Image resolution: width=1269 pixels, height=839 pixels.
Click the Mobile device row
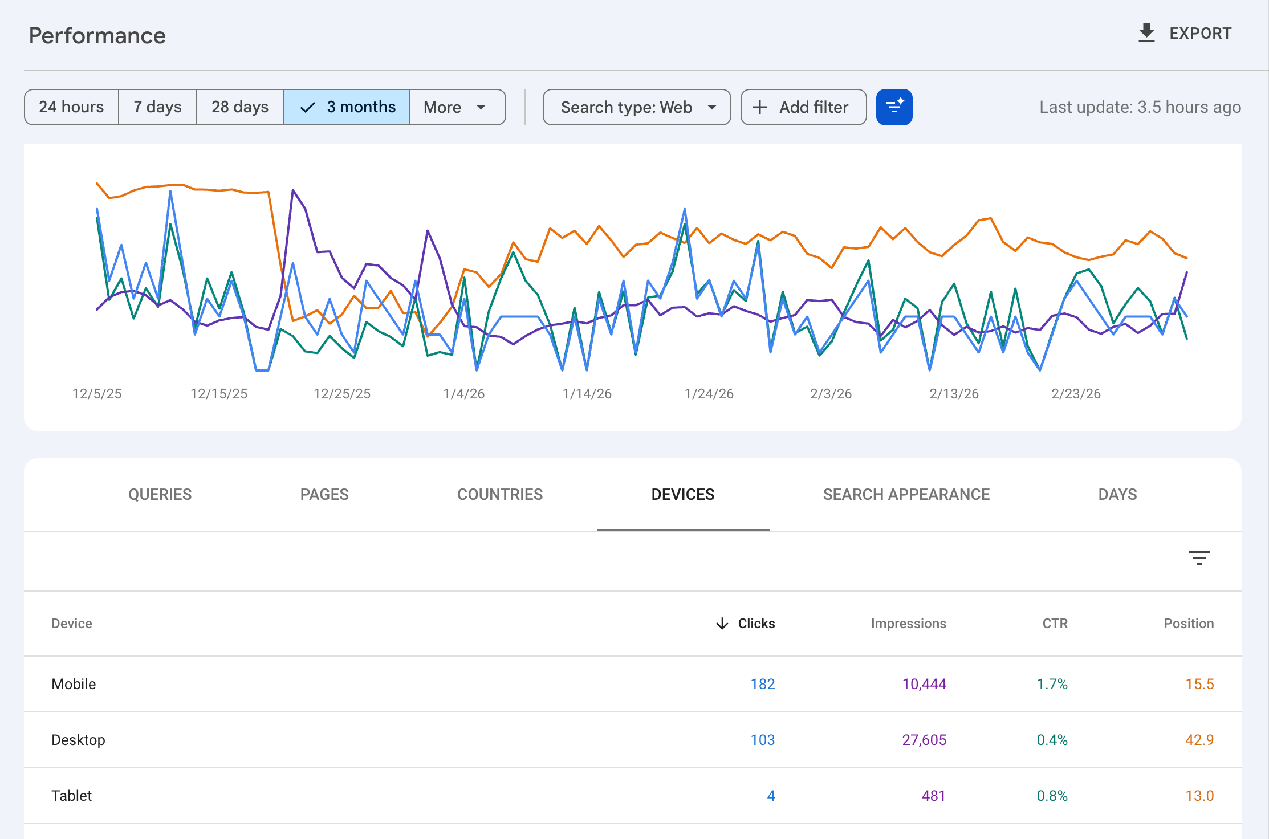633,684
